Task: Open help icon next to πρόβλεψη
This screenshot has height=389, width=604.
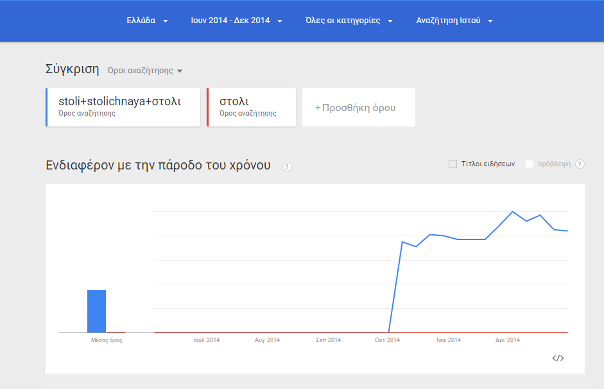Action: click(x=580, y=164)
